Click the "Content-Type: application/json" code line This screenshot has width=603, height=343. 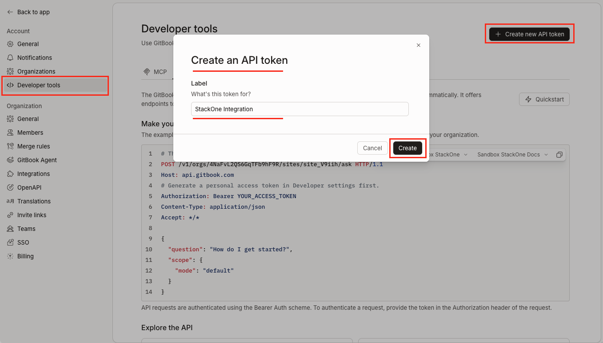(x=213, y=207)
